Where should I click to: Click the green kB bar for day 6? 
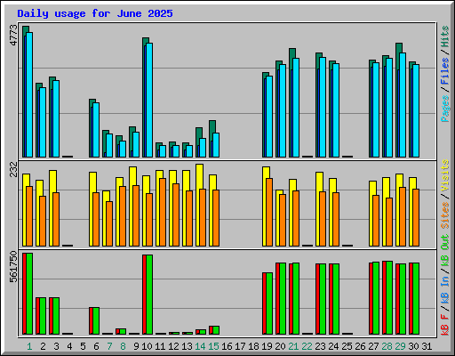coord(96,320)
